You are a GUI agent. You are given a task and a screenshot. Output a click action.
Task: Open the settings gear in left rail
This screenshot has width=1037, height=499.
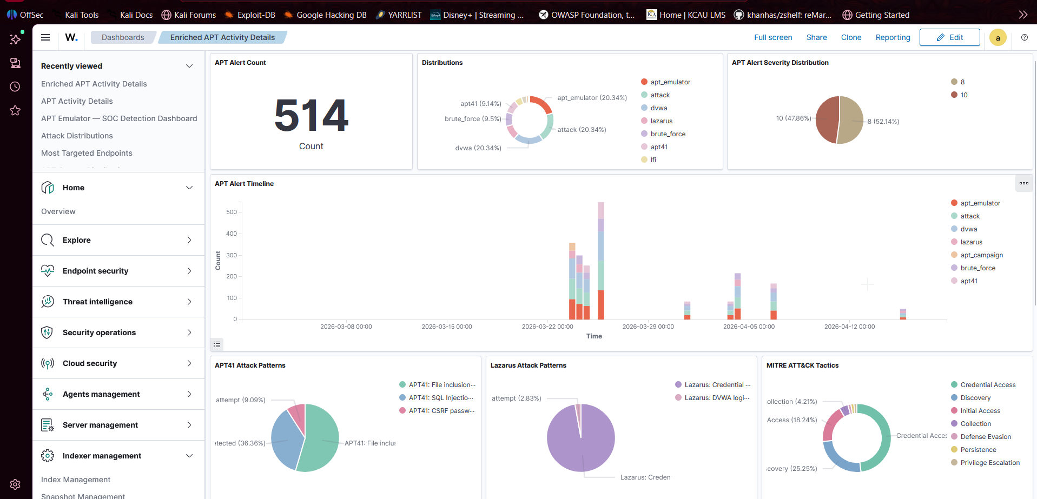[15, 484]
